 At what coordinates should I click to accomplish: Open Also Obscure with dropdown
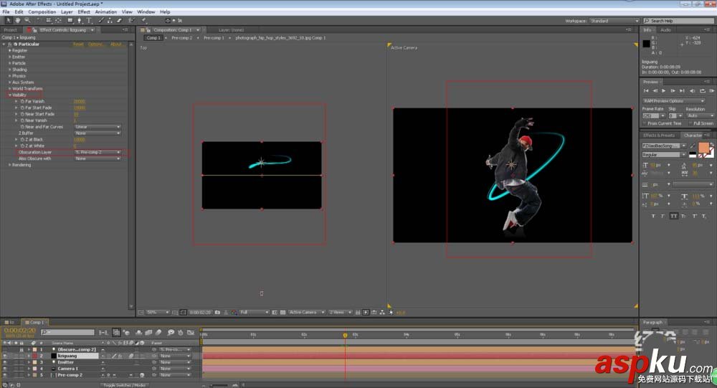98,158
